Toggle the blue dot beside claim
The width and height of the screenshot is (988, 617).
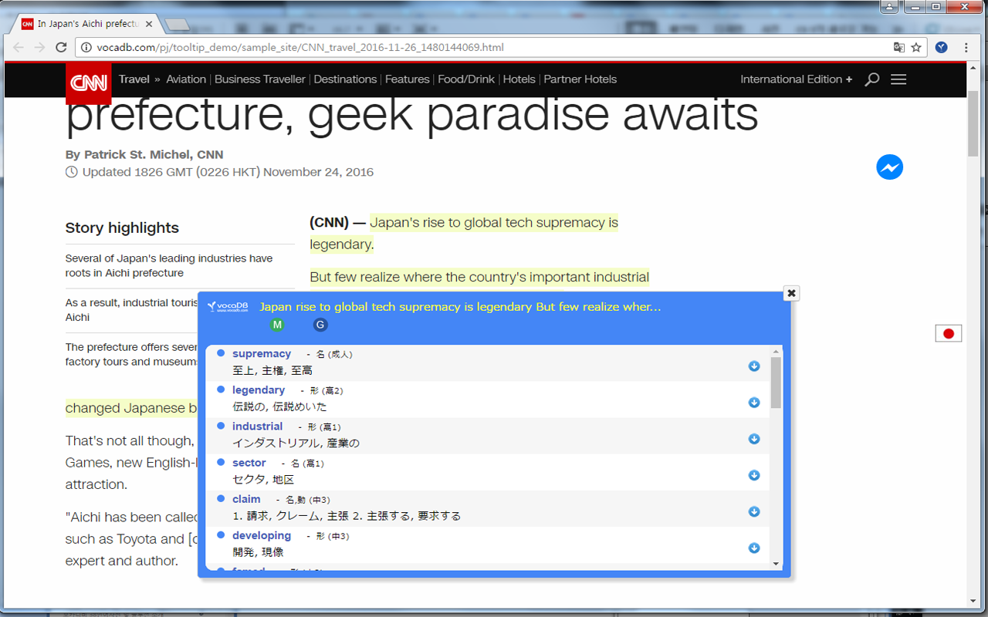tap(221, 498)
